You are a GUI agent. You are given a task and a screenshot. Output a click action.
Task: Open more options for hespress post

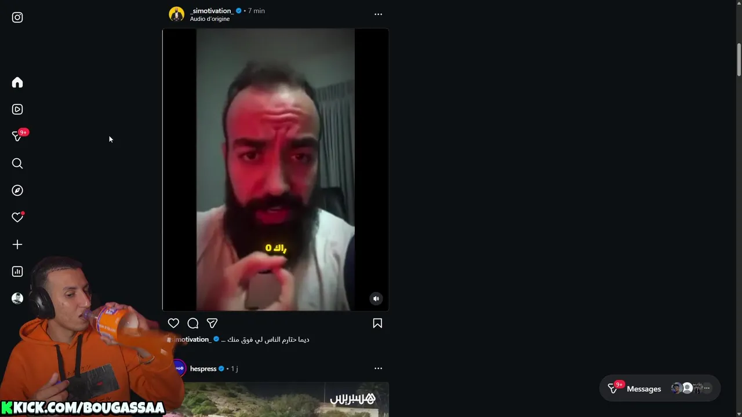click(x=378, y=368)
